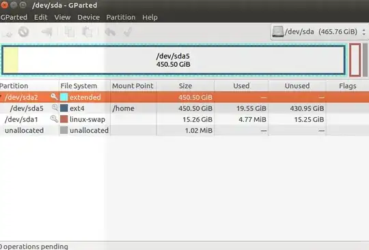Select the /dev/sda2 partition row
The width and height of the screenshot is (369, 250).
184,97
